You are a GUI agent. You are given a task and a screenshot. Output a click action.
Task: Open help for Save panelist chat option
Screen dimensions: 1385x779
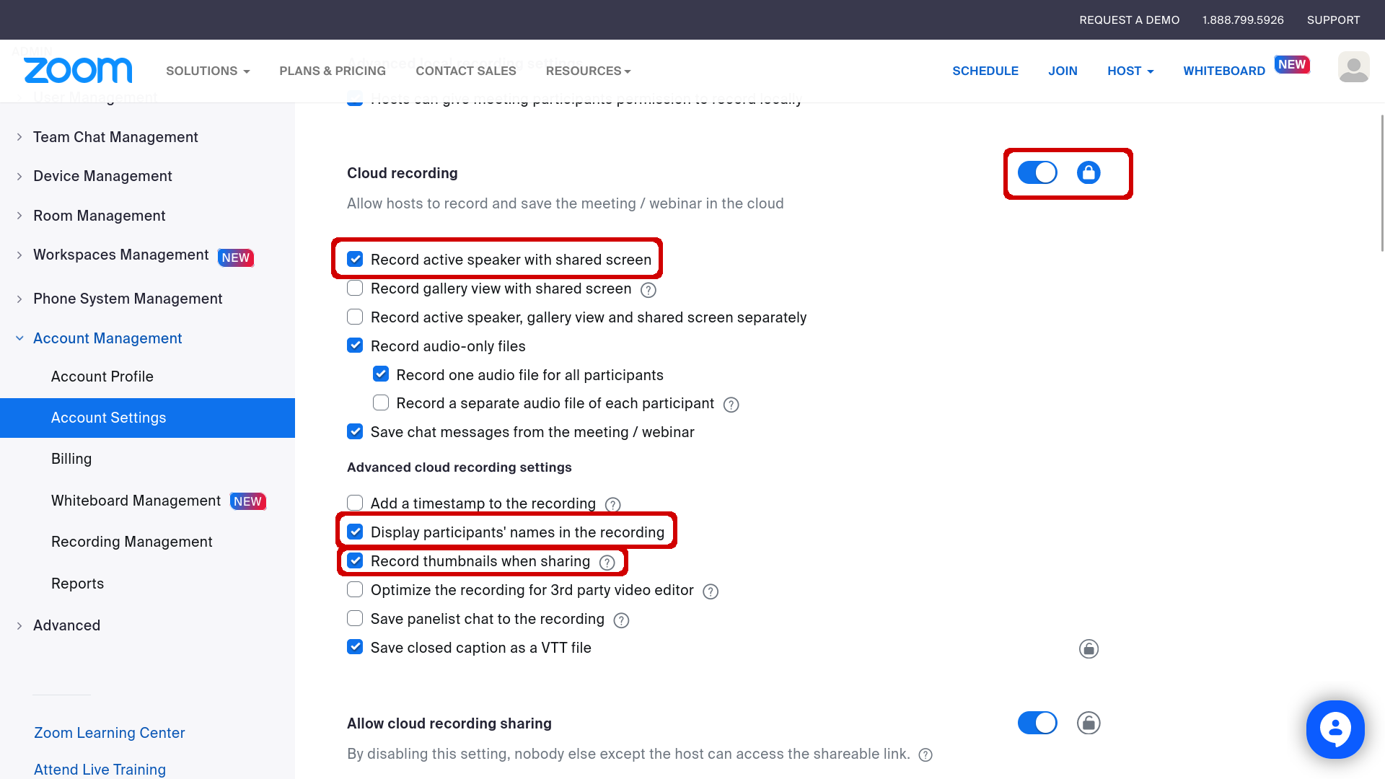(x=621, y=620)
